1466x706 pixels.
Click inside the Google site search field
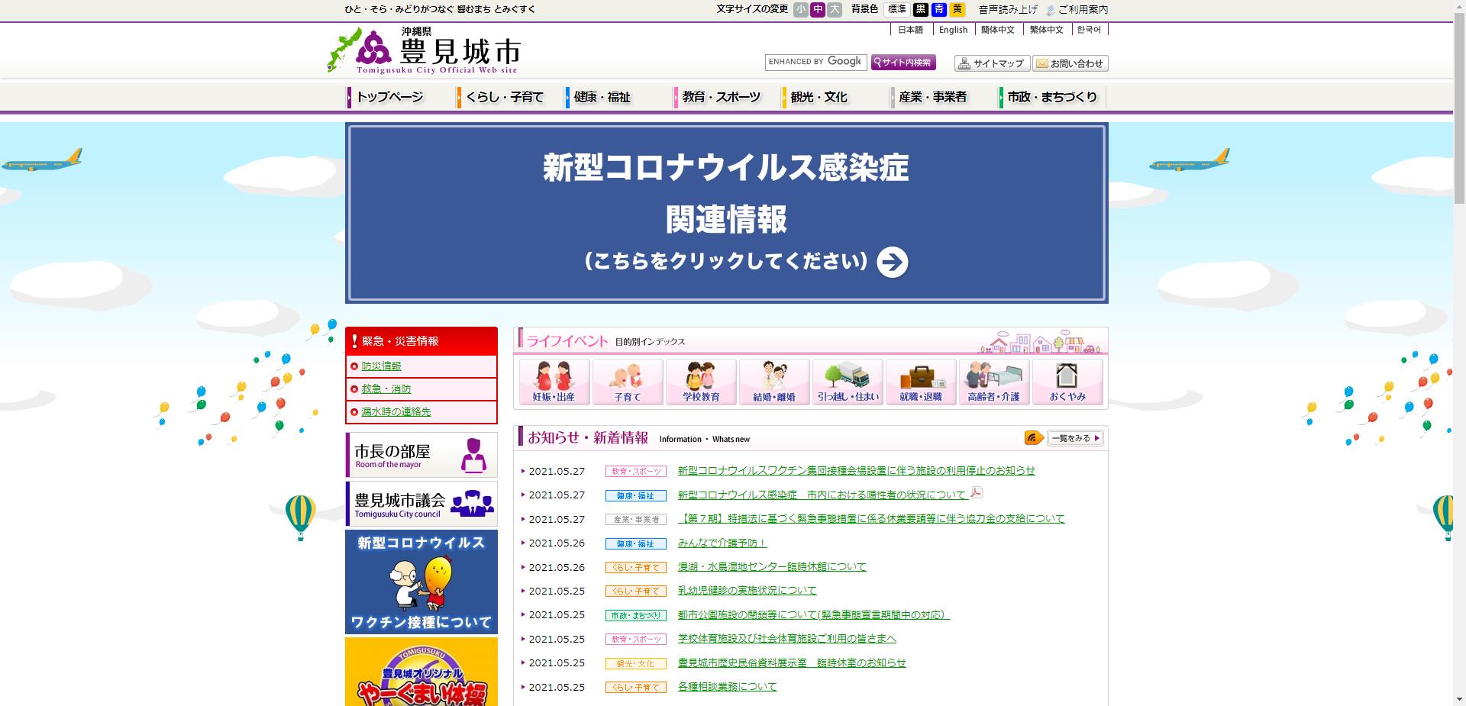pos(813,62)
